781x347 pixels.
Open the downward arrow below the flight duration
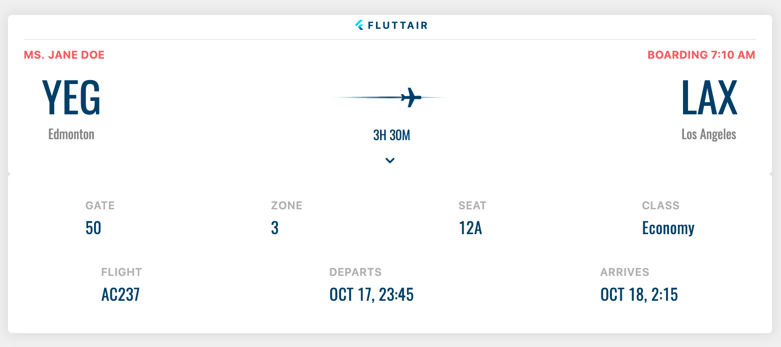click(390, 161)
